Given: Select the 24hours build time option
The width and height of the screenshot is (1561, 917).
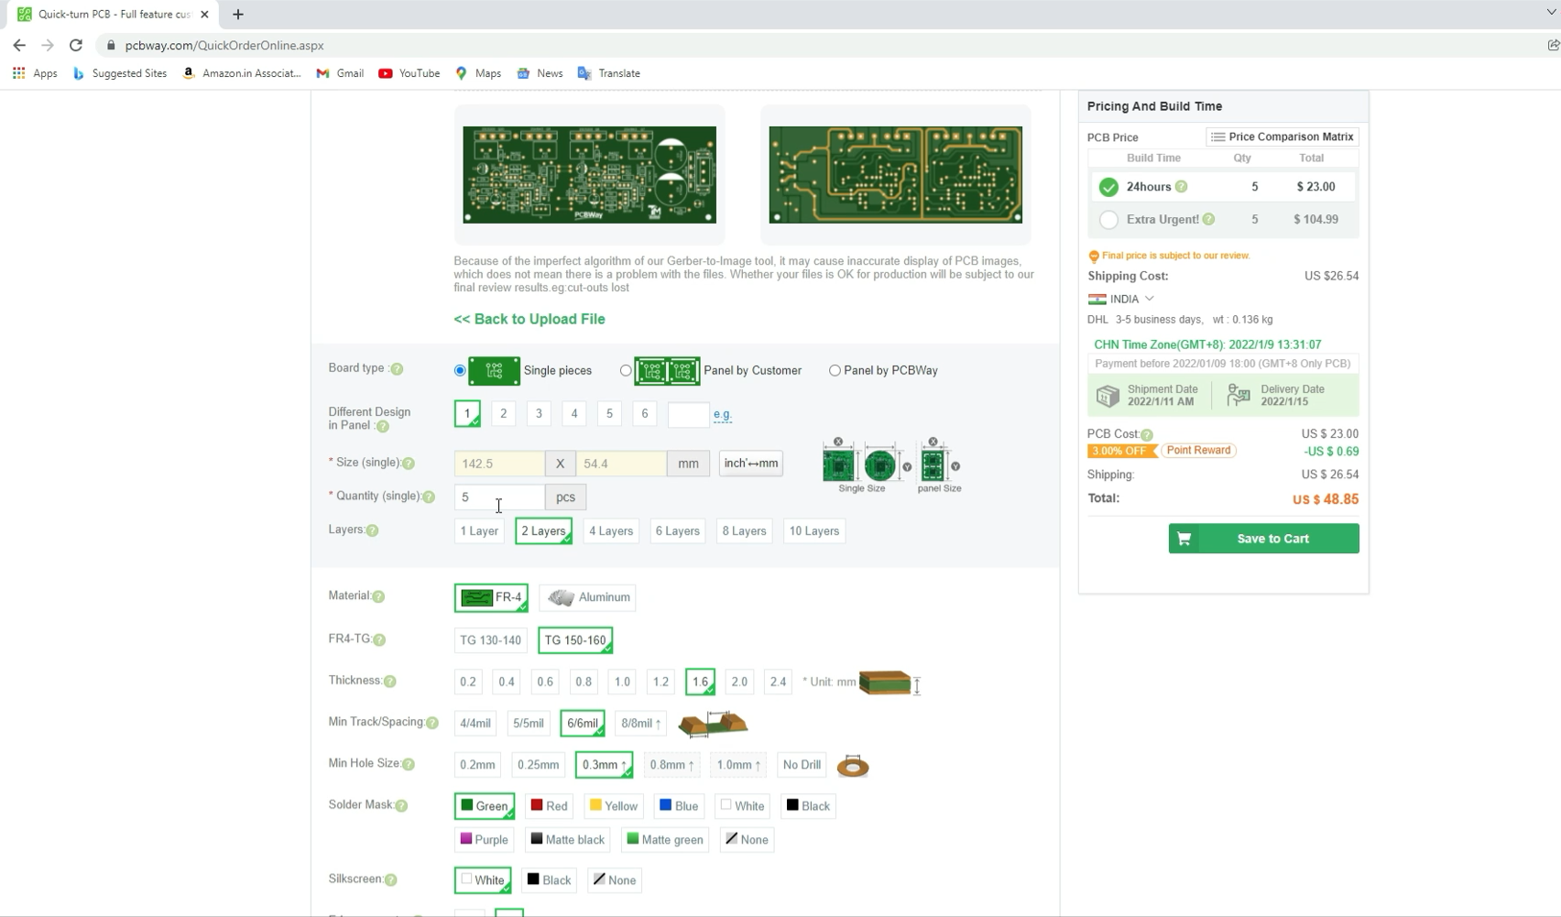Looking at the screenshot, I should (x=1108, y=187).
